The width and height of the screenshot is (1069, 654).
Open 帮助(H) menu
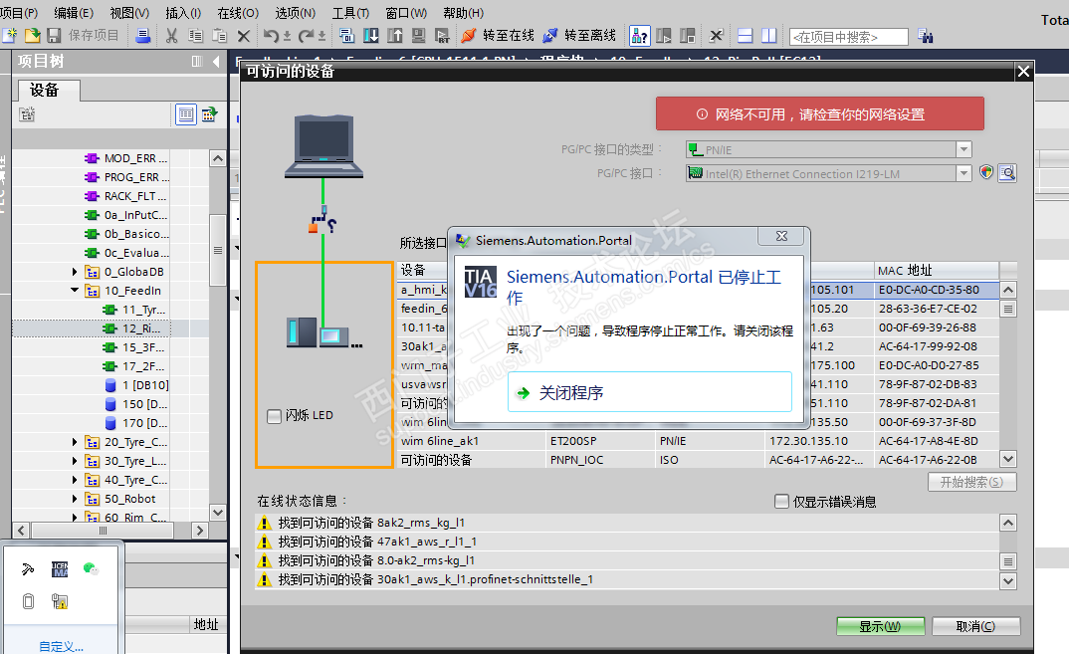(464, 13)
